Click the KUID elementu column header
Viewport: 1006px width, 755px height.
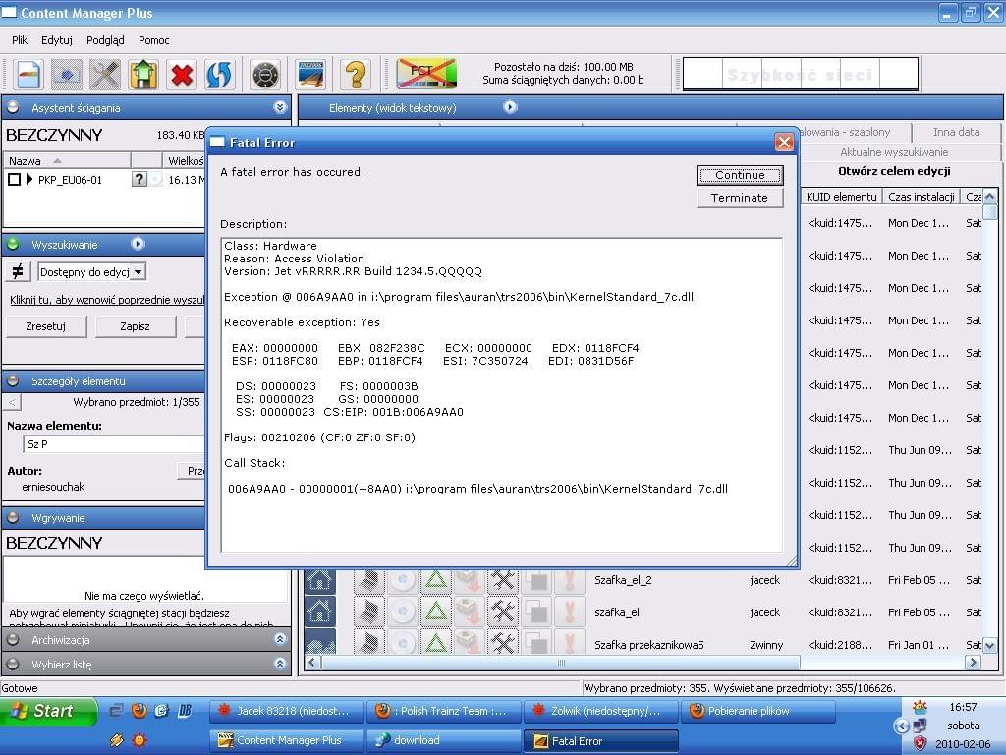(841, 197)
